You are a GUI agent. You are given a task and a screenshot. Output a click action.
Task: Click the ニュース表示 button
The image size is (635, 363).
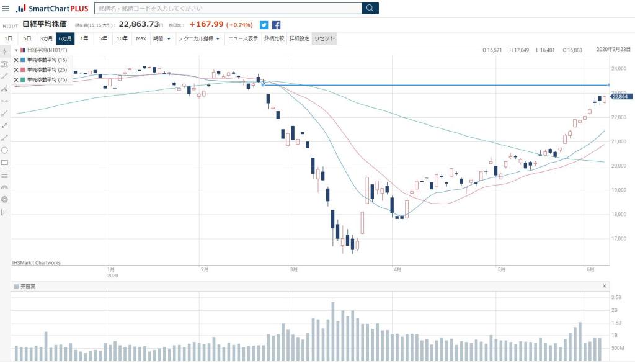[x=243, y=38]
